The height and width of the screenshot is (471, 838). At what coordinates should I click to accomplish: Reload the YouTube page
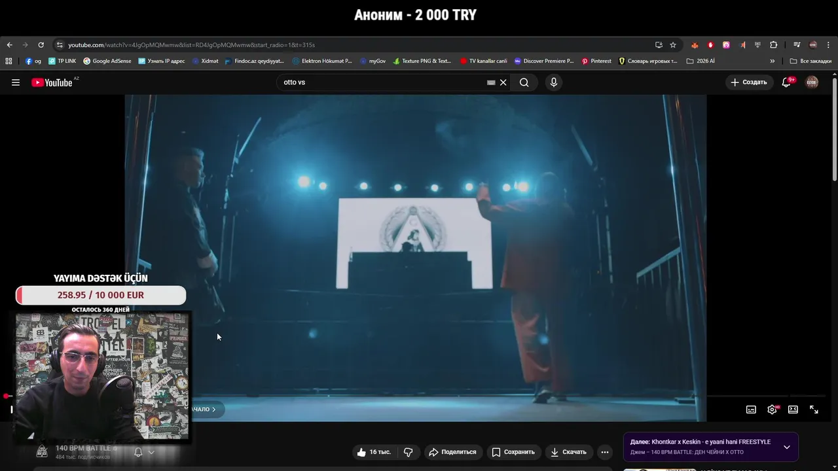(41, 45)
